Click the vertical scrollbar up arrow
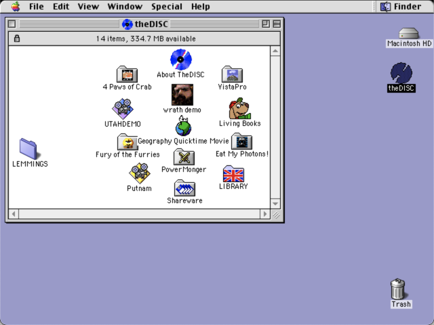The height and width of the screenshot is (325, 434). point(275,51)
